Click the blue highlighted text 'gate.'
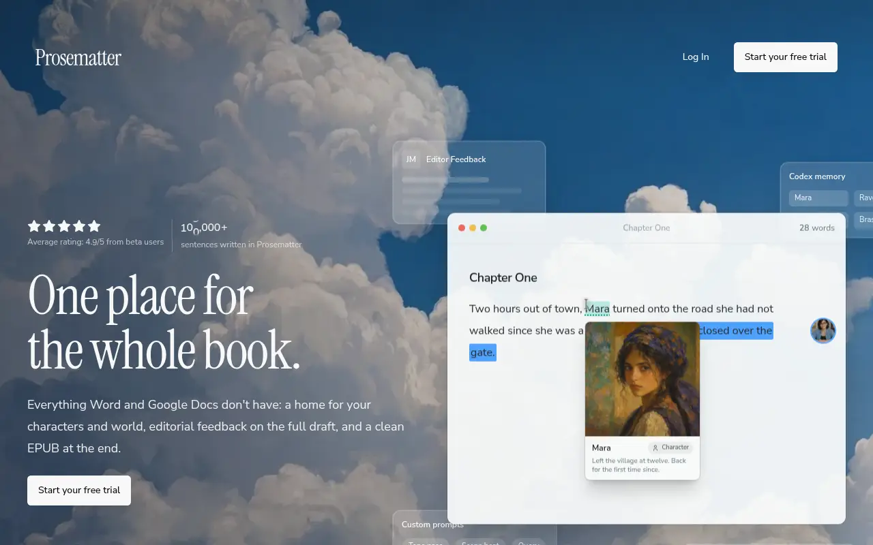This screenshot has height=545, width=873. (x=482, y=352)
